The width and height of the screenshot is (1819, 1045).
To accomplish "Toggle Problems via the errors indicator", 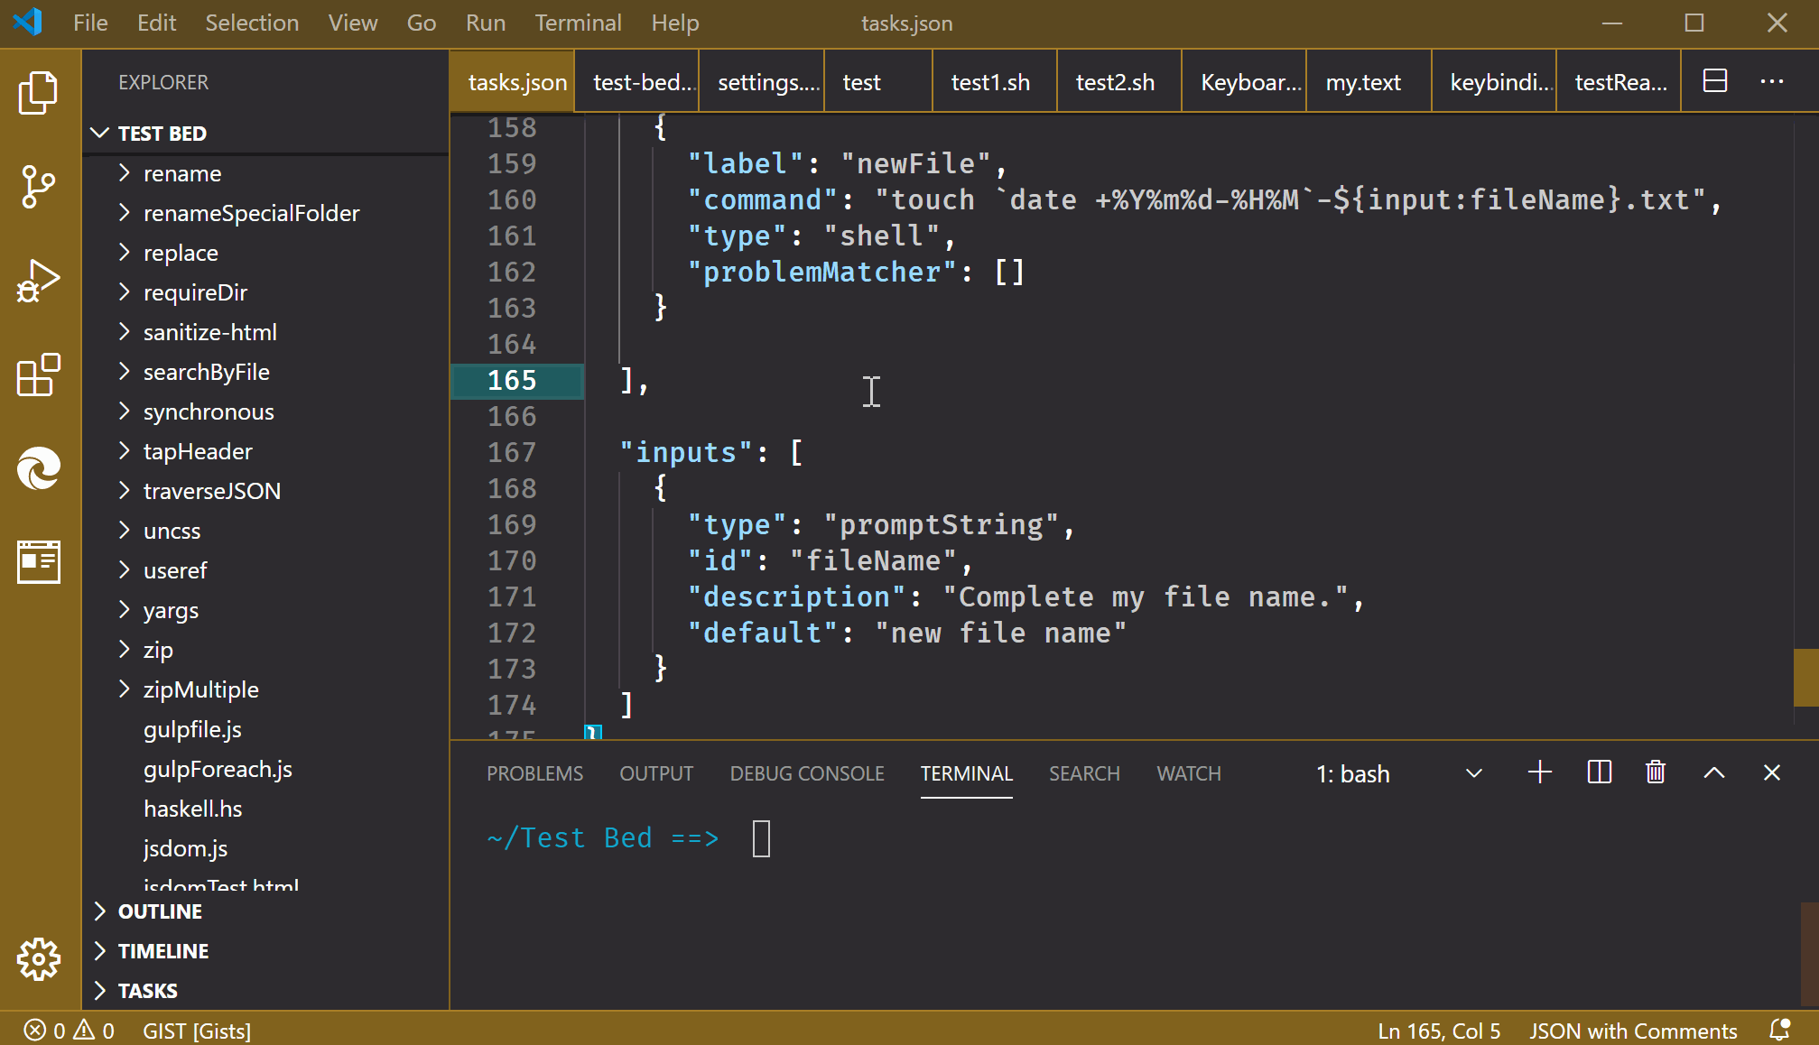I will click(x=68, y=1030).
